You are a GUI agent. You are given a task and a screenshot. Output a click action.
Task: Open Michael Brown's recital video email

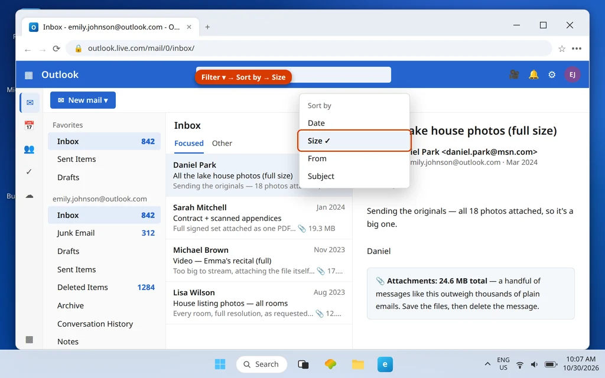259,260
